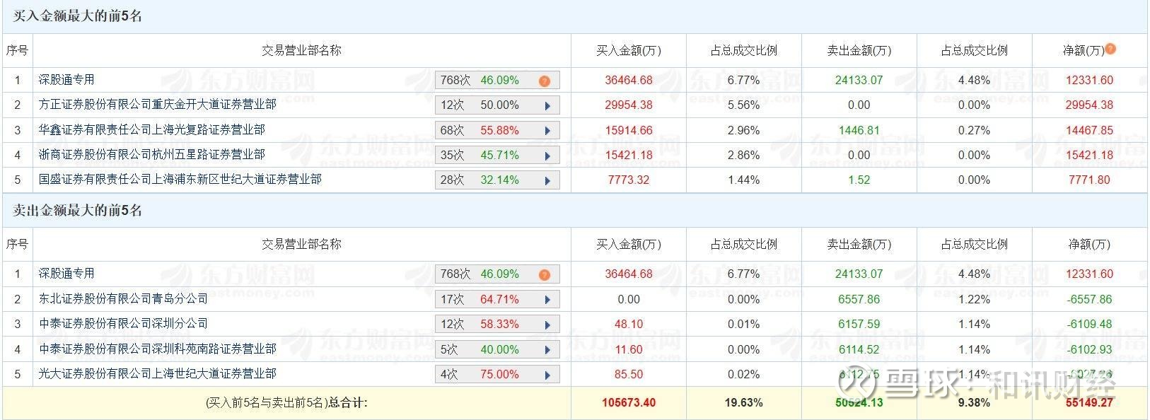Click the orange help icon beside 净额(万) header
Screen dimensions: 1150x420
[x=1111, y=49]
